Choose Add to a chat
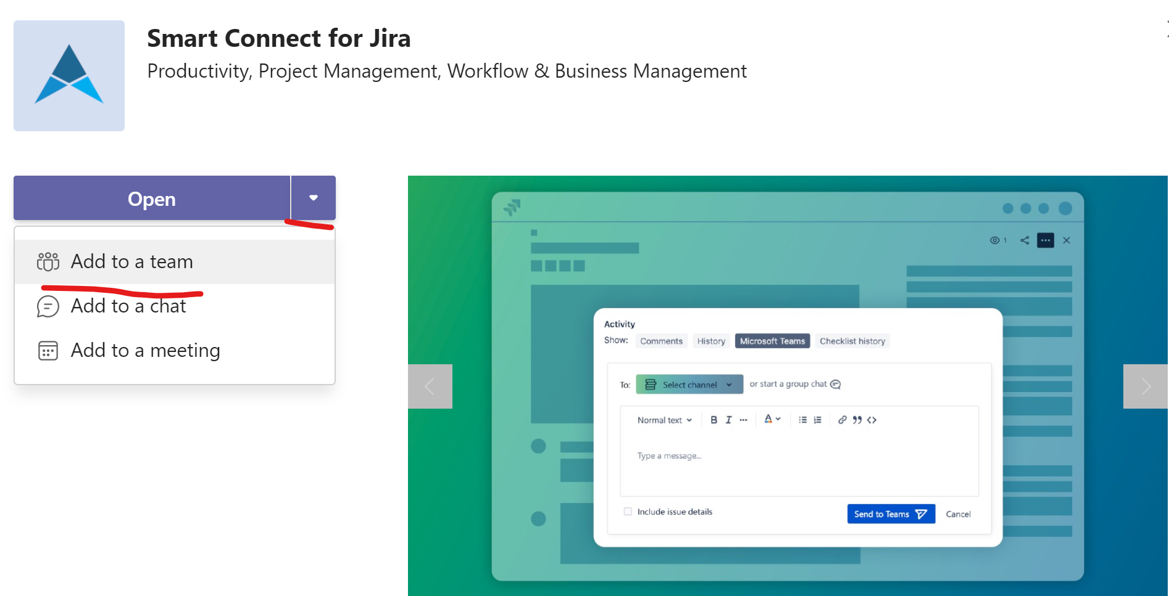This screenshot has width=1169, height=596. point(128,306)
